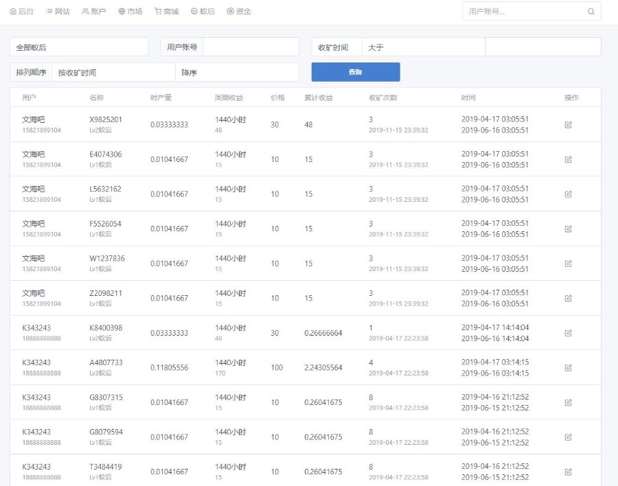Focus the 用户账号 filter input field
This screenshot has width=618, height=486.
(x=251, y=47)
